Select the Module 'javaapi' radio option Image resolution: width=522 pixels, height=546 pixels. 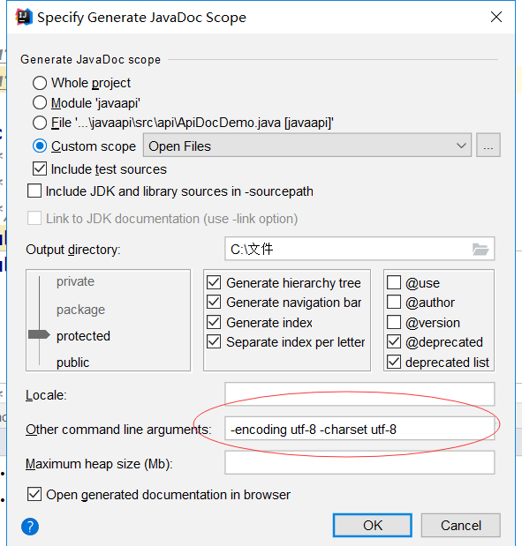coord(40,102)
